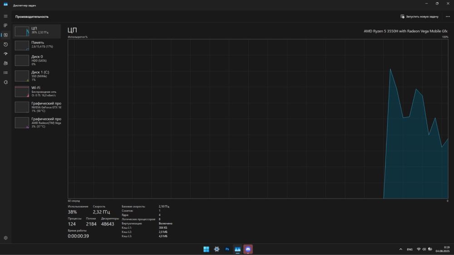Expand the hidden system tray icons
454x255 pixels.
pyautogui.click(x=401, y=249)
